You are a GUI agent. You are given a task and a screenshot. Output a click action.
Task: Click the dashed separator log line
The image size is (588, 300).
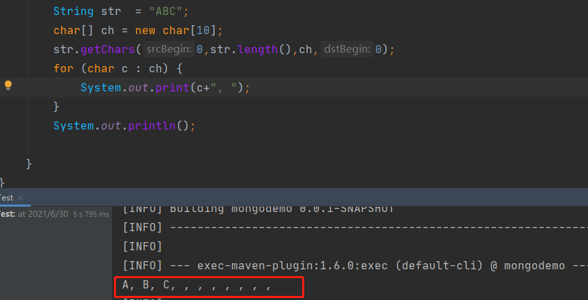(x=355, y=227)
